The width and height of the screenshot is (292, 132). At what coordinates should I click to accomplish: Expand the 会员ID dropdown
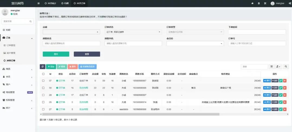195,43
